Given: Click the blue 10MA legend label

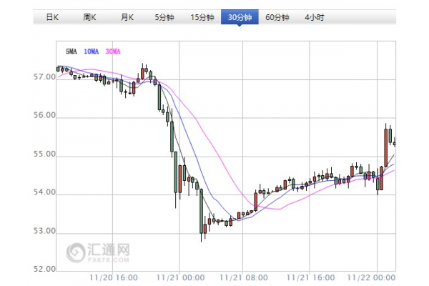Looking at the screenshot, I should (x=91, y=51).
